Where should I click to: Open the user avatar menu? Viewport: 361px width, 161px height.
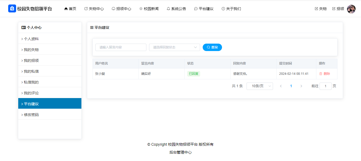(x=351, y=9)
